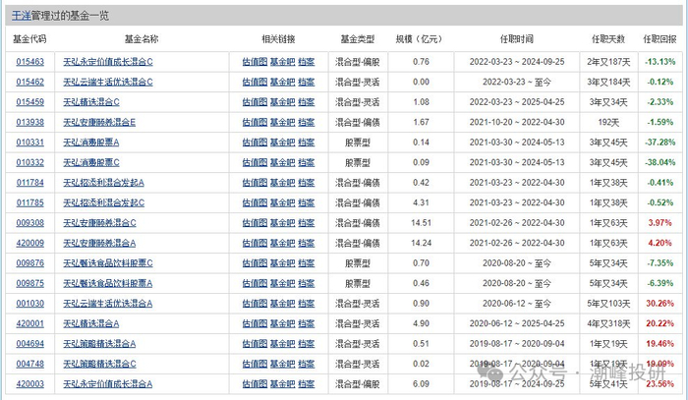Viewport: 688px width, 400px height.
Task: Open 估值图 link in row 011784
Action: 255,183
